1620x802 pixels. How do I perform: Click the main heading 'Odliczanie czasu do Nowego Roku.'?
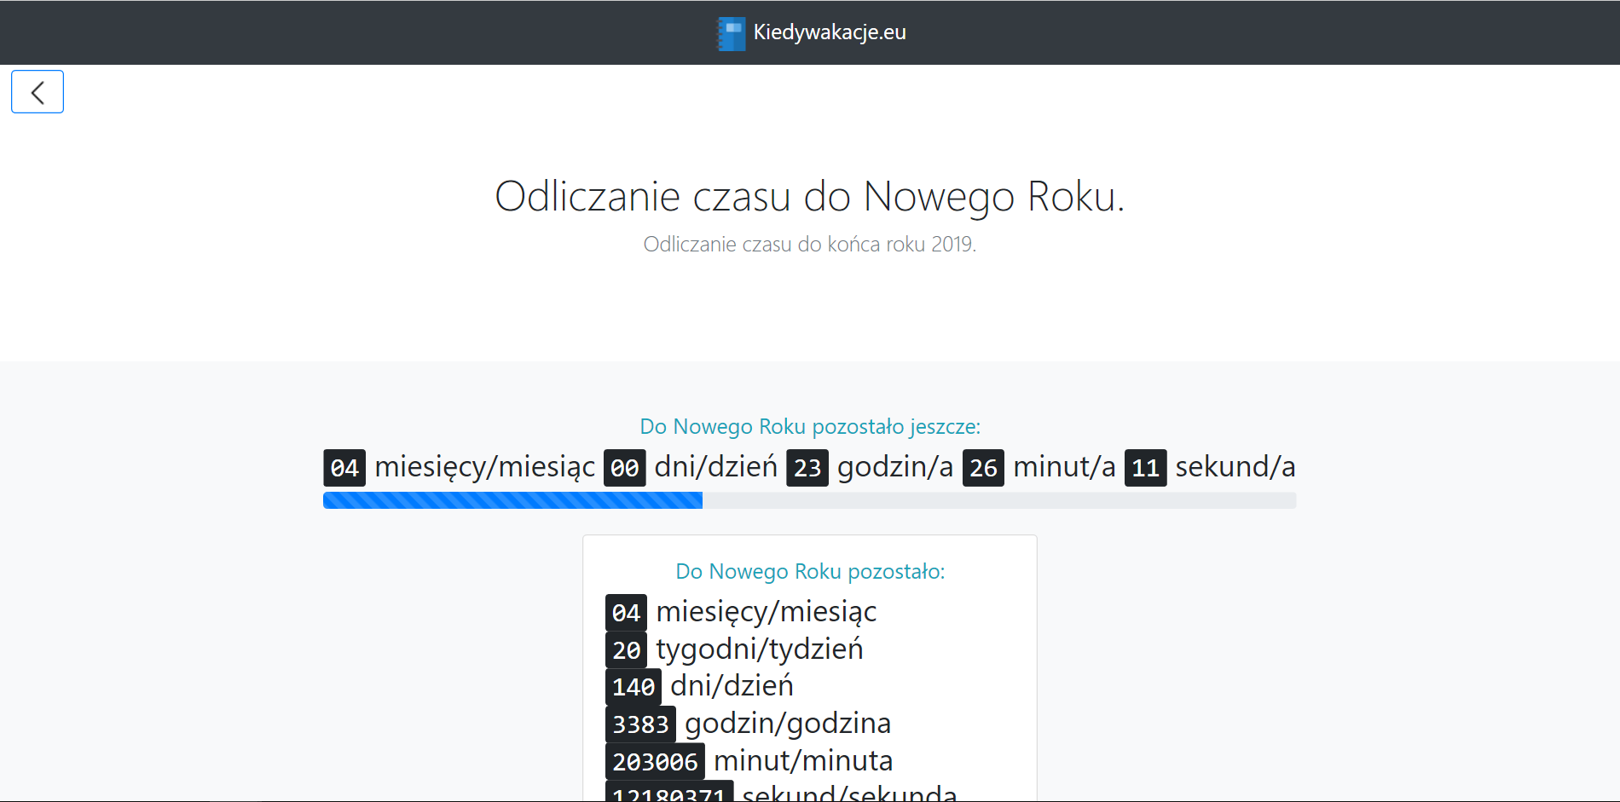pyautogui.click(x=809, y=196)
